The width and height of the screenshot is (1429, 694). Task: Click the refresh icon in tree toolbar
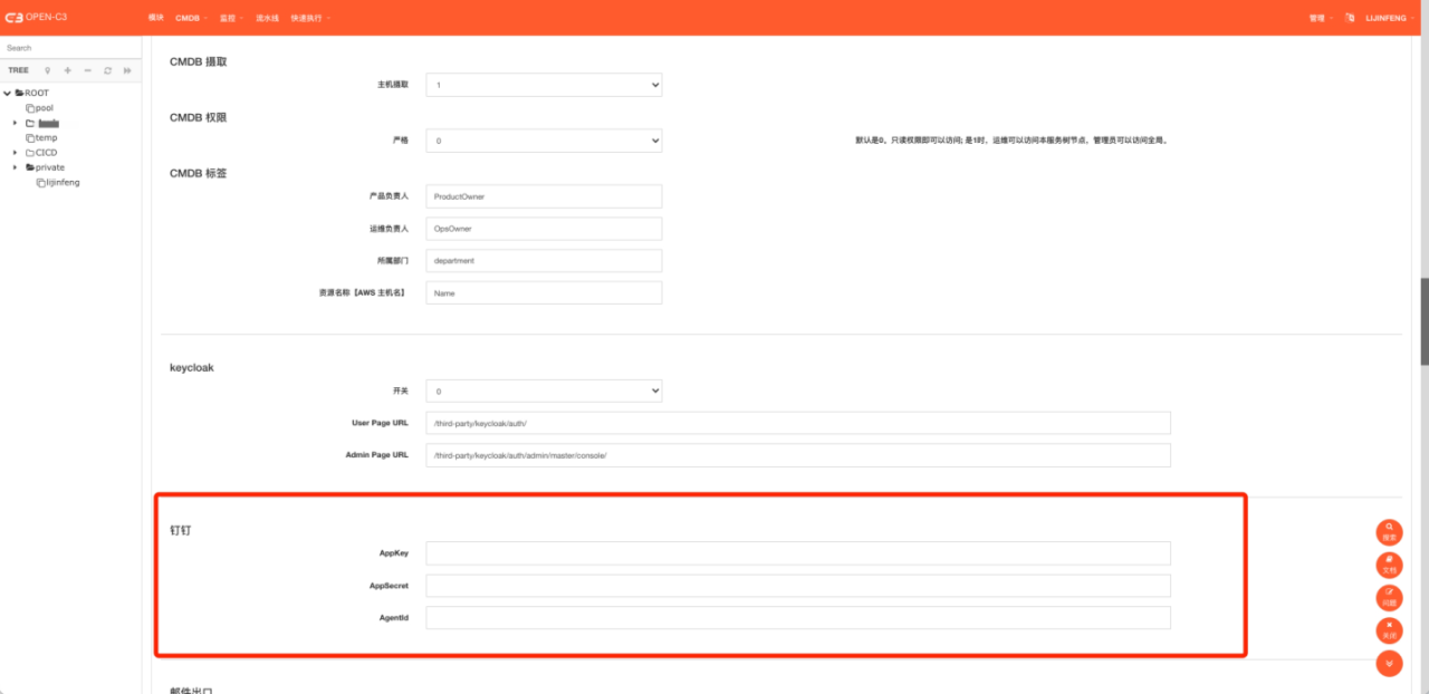[108, 70]
